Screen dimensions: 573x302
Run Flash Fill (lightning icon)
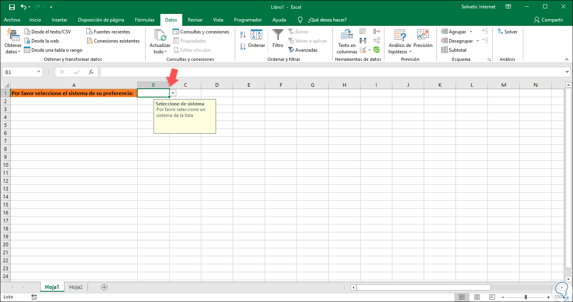click(x=363, y=31)
